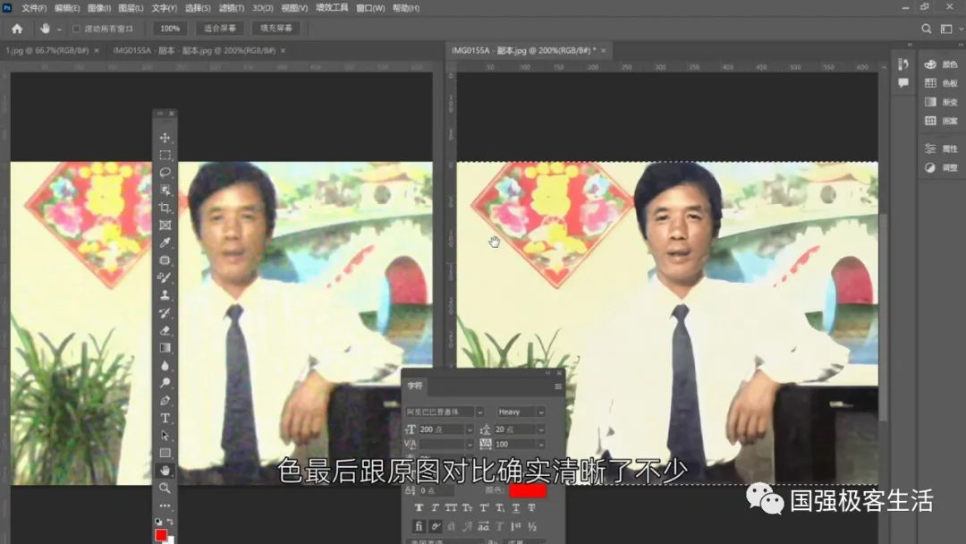The width and height of the screenshot is (966, 544).
Task: Select the Brush tool
Action: point(165,277)
